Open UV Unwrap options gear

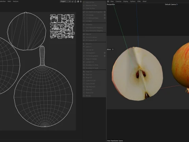coord(105,15)
